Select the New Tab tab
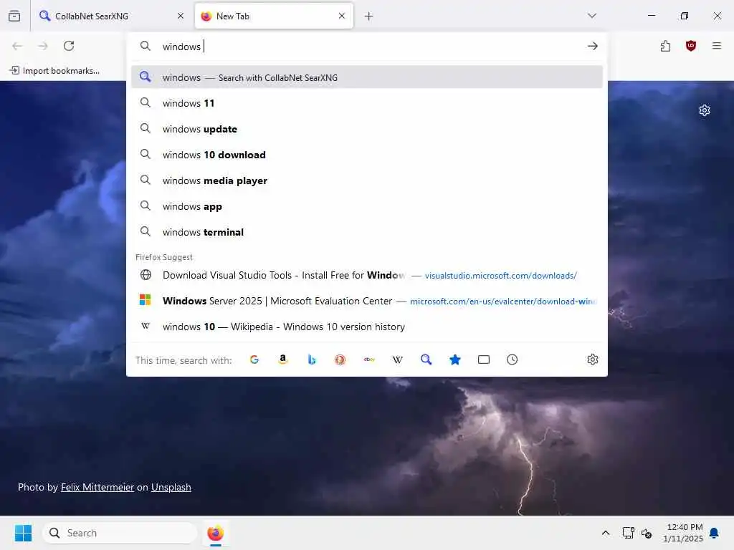Viewport: 734px width, 550px height. pyautogui.click(x=273, y=16)
